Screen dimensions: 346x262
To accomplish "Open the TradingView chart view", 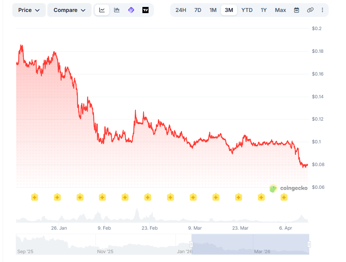I will click(145, 10).
